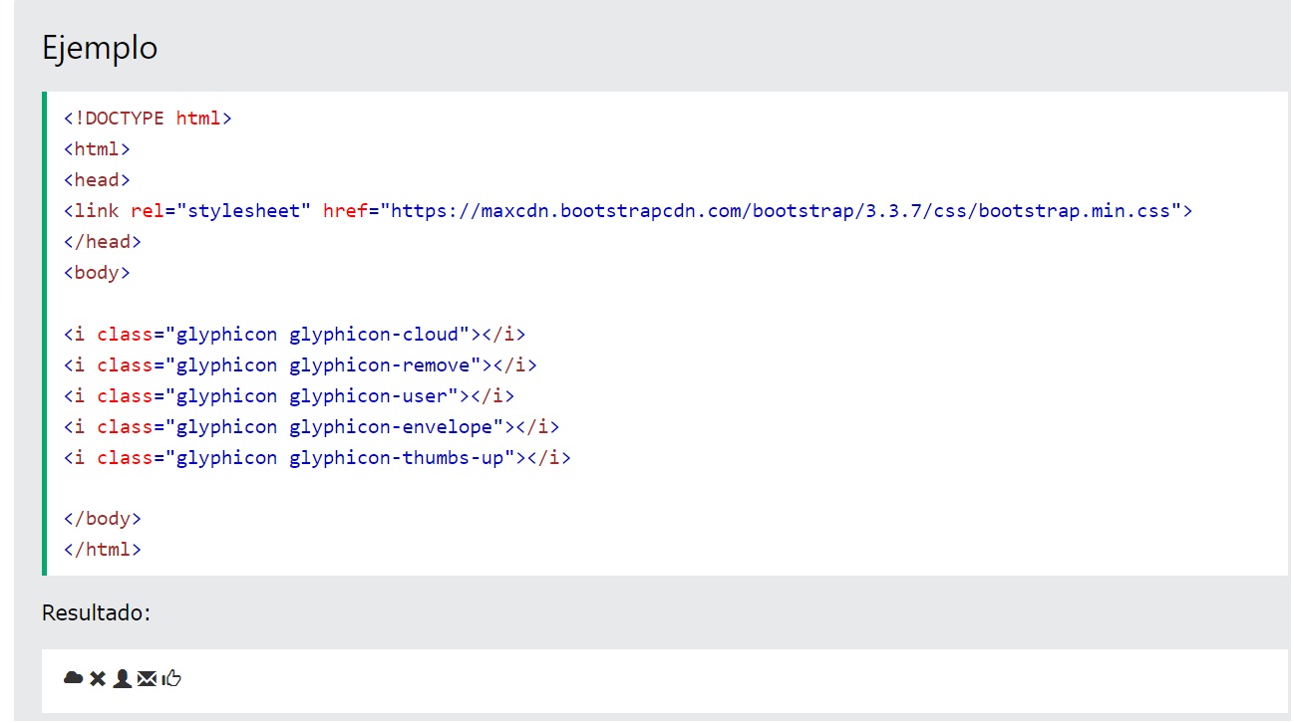Click the opening <head> tag line

click(97, 180)
